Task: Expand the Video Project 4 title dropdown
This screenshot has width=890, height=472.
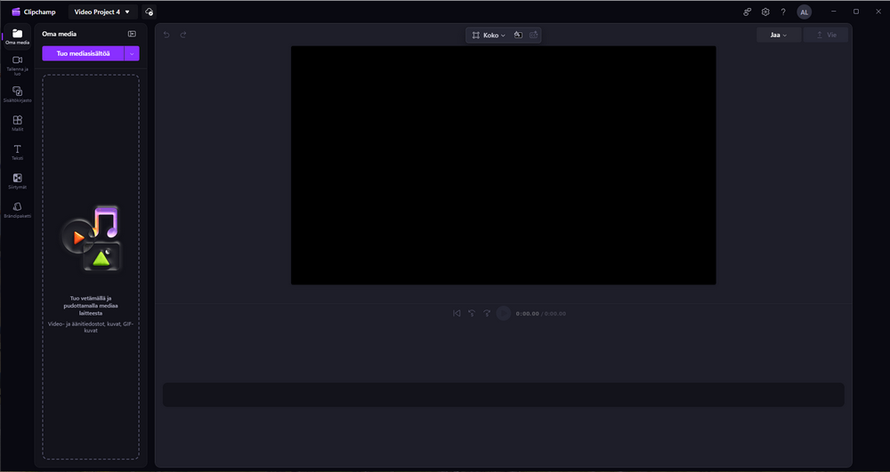Action: click(x=102, y=12)
